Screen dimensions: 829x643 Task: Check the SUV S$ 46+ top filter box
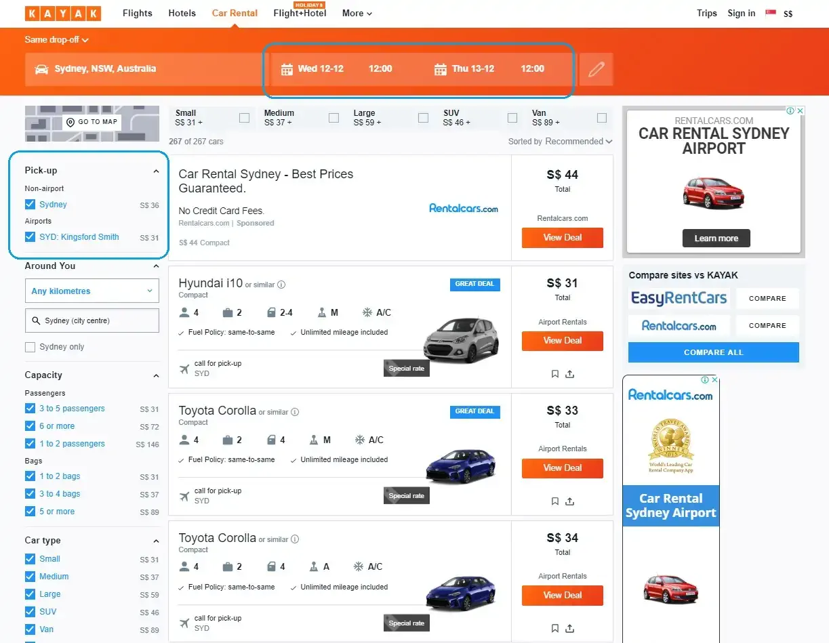512,118
